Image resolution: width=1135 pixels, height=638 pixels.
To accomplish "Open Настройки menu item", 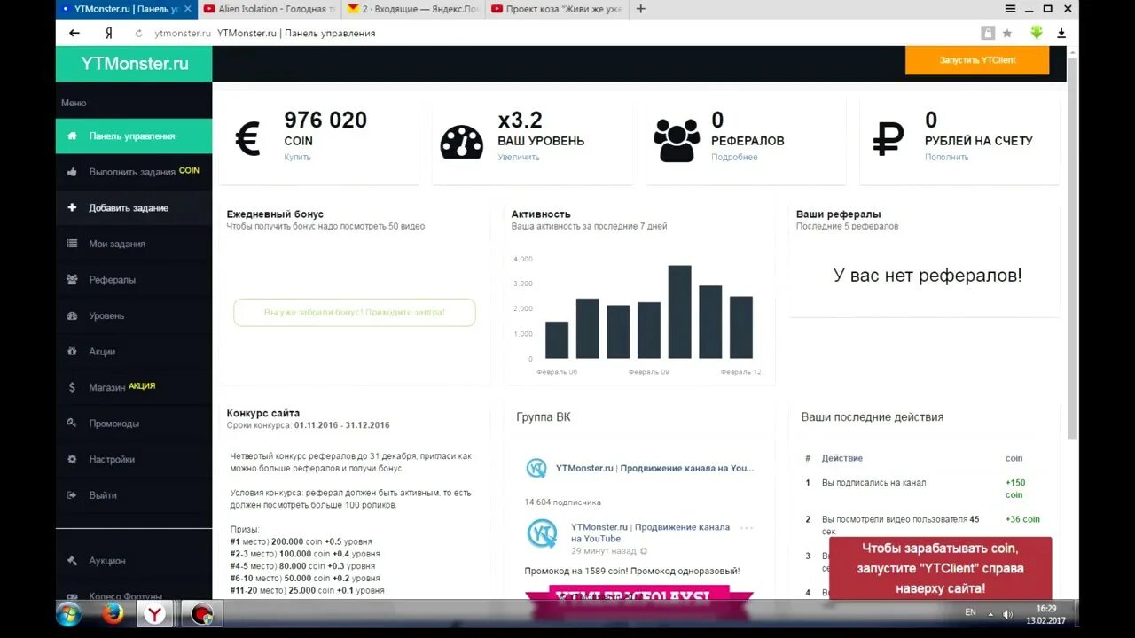I will 134,460.
